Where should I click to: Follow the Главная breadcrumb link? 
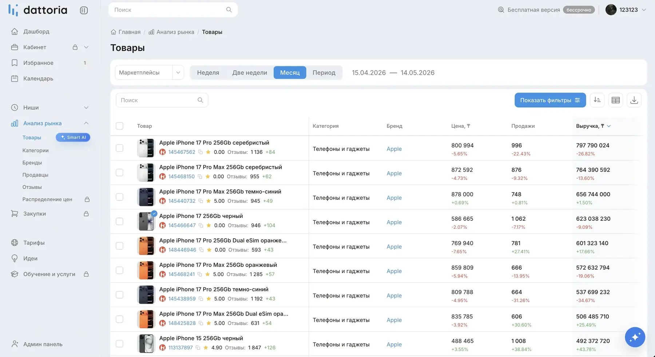click(129, 32)
